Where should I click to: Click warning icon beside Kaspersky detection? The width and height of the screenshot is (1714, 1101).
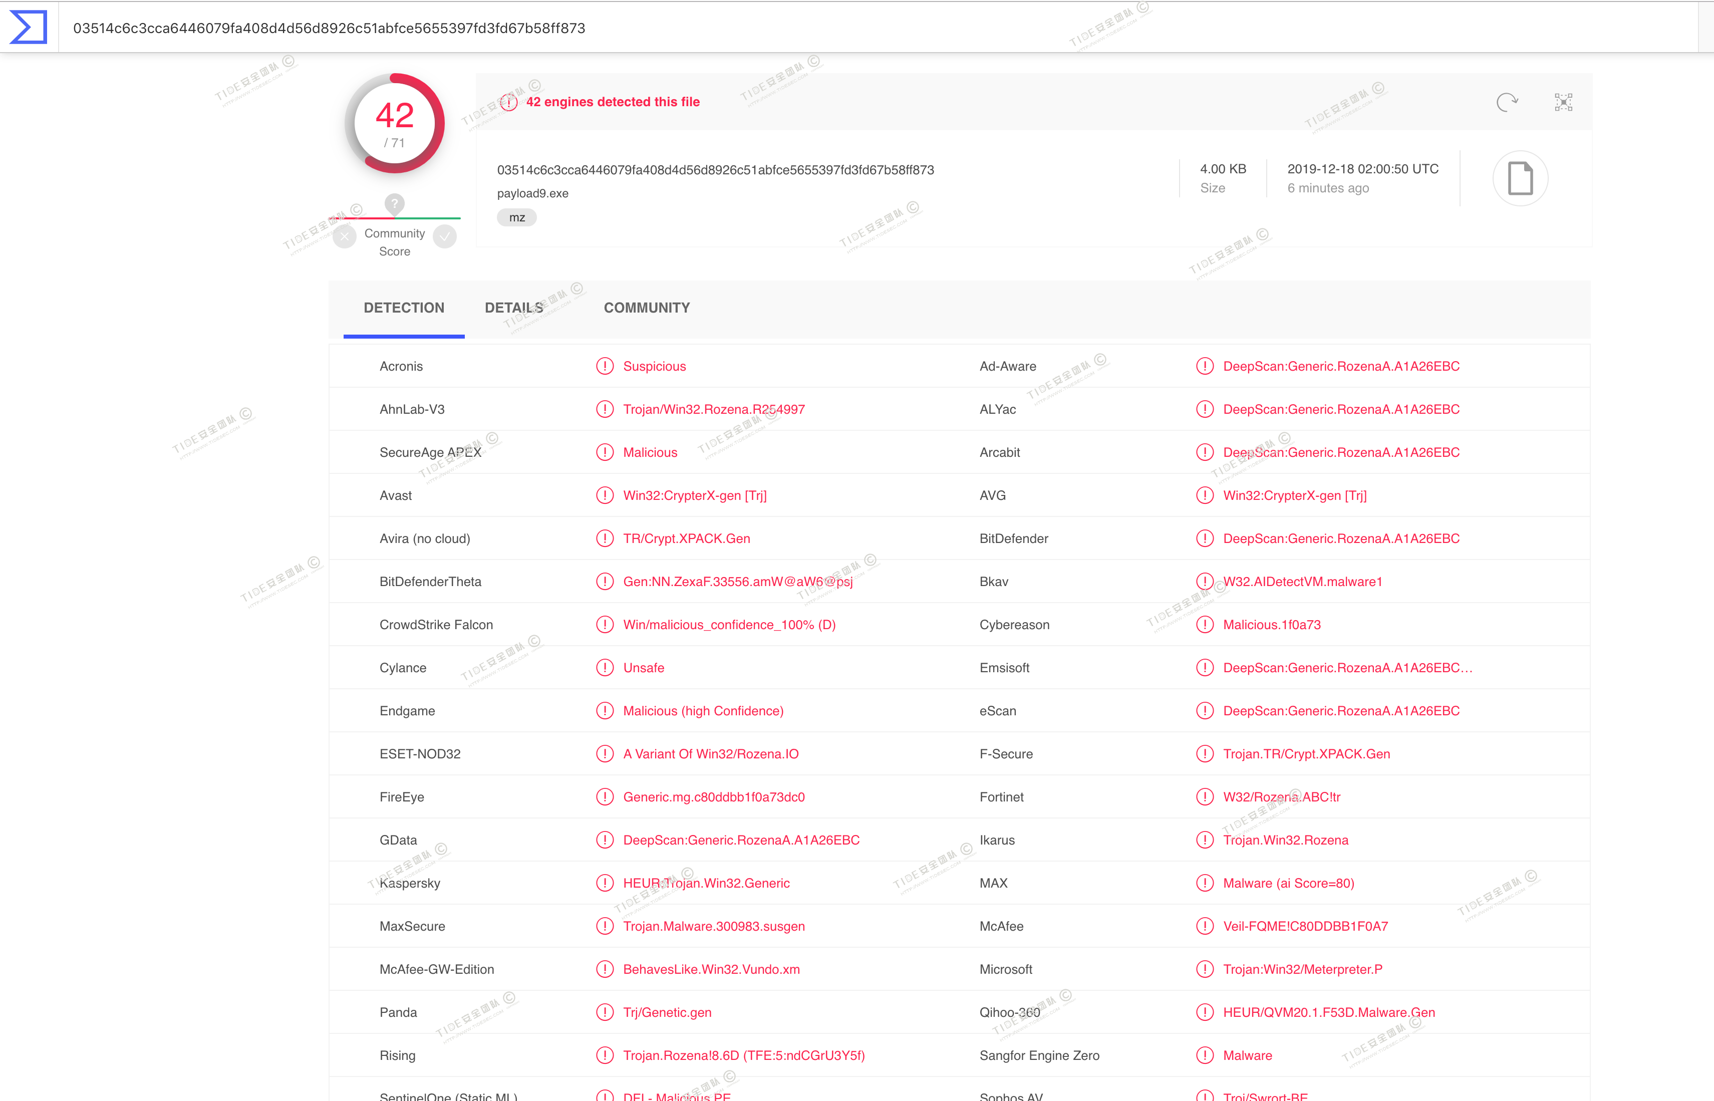605,883
